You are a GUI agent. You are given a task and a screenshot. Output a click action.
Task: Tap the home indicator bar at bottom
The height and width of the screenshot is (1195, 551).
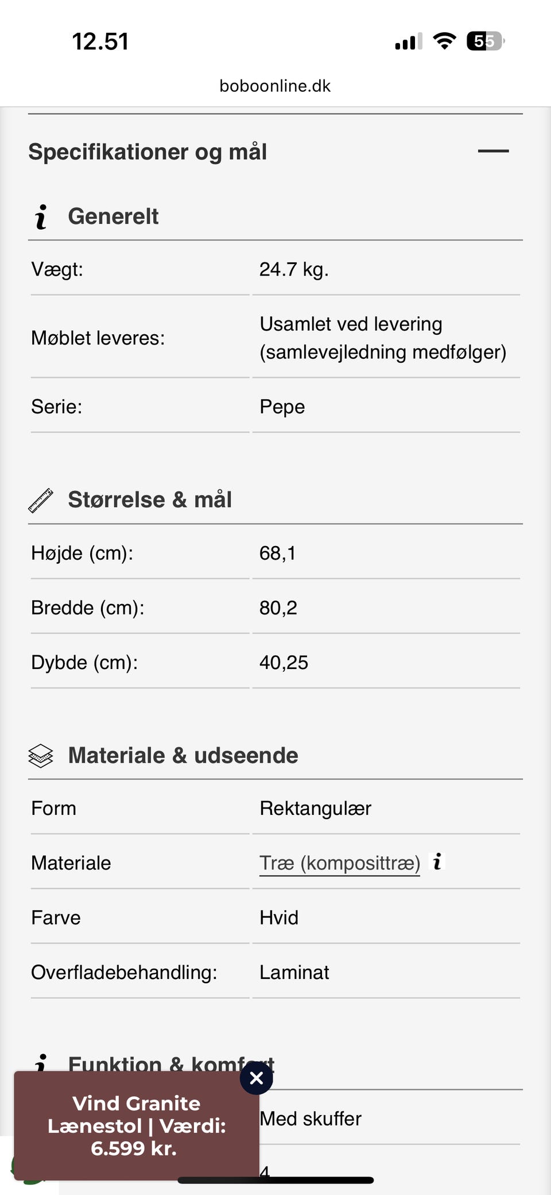pyautogui.click(x=275, y=1181)
